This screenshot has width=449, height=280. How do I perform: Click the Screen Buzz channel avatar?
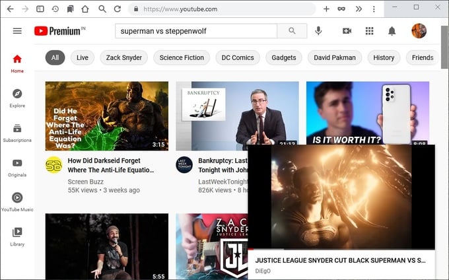tap(54, 165)
